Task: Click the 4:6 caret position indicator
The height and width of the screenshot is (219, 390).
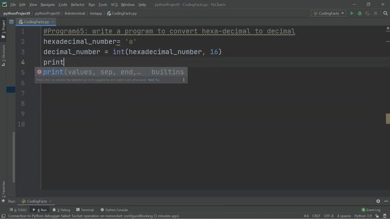Action: click(x=306, y=217)
